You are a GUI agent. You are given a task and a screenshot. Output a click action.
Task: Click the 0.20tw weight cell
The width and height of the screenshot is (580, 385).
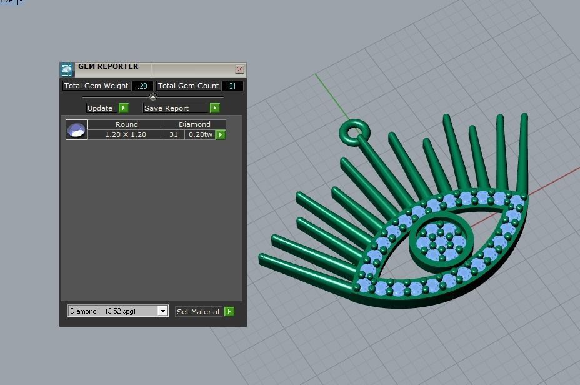[x=200, y=134]
